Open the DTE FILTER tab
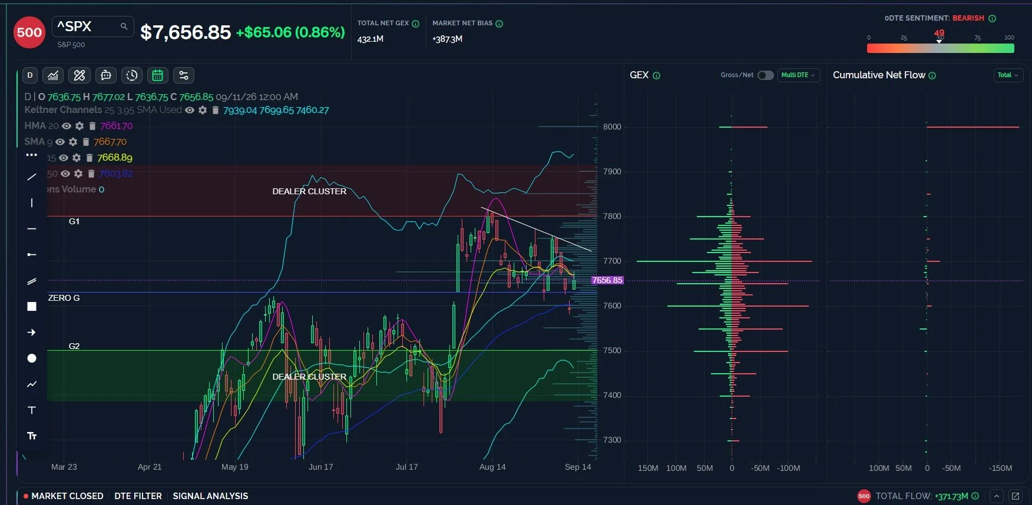Image resolution: width=1032 pixels, height=505 pixels. point(138,496)
